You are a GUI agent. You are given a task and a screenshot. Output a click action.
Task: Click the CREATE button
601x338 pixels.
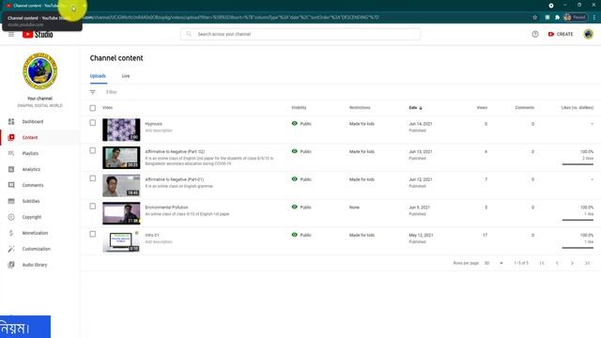[561, 34]
